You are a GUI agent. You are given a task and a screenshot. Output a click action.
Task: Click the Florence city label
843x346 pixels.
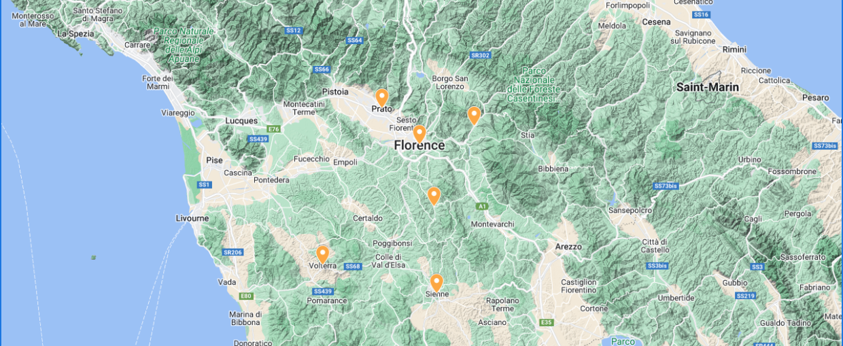419,145
